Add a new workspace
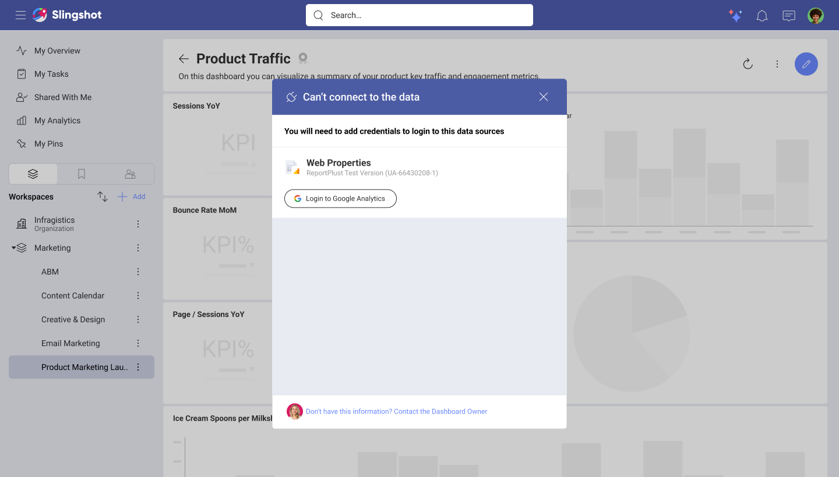 tap(132, 197)
